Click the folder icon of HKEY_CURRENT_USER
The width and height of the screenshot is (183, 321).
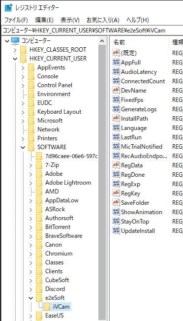23,59
